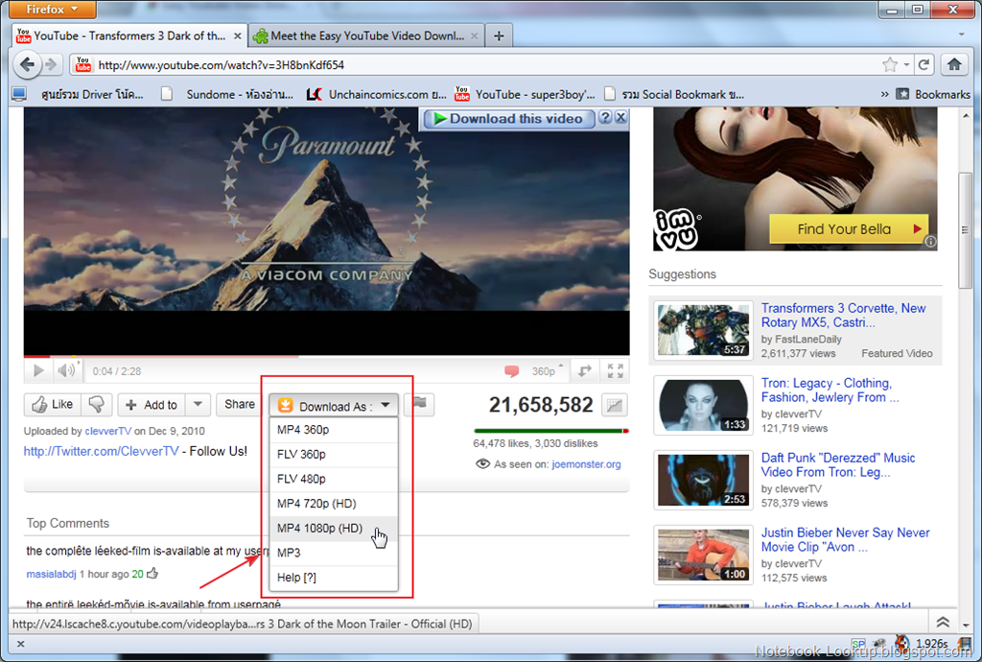This screenshot has width=982, height=662.
Task: Select MP3 download option
Action: pos(334,553)
